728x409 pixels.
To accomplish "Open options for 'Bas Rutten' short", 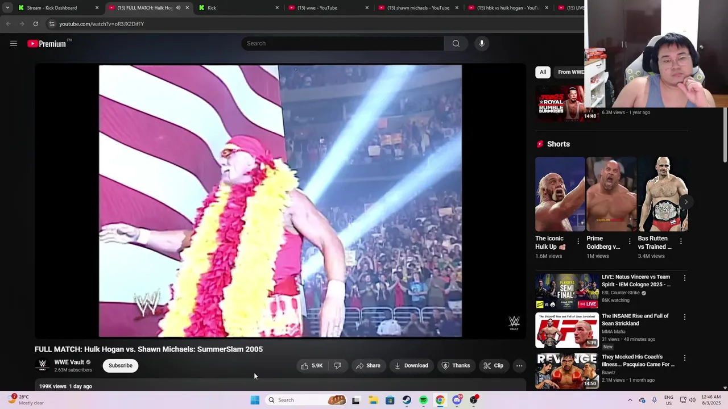I will [x=681, y=241].
